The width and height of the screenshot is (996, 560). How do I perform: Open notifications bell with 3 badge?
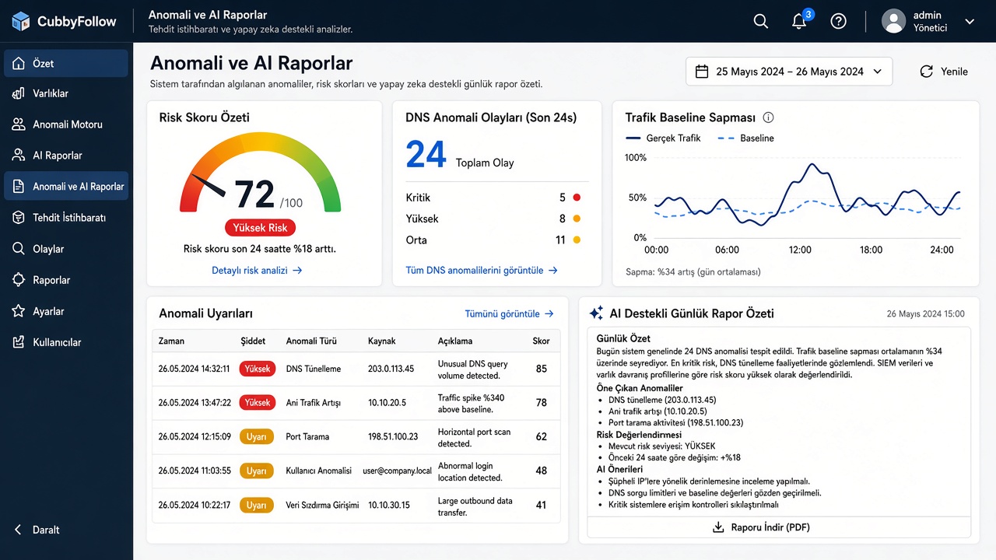[800, 20]
